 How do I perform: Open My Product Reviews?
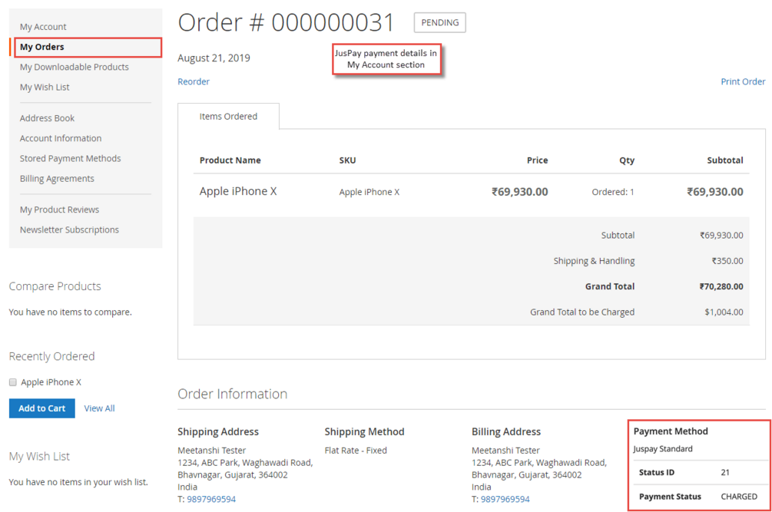coord(59,210)
